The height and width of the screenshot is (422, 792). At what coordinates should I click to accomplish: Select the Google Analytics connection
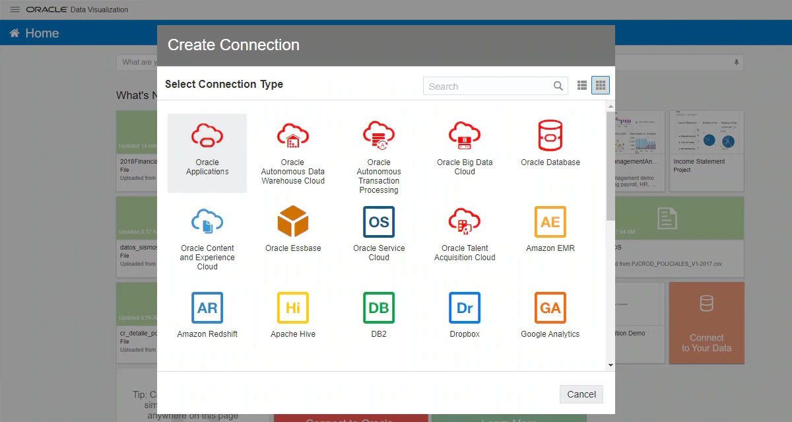[550, 308]
